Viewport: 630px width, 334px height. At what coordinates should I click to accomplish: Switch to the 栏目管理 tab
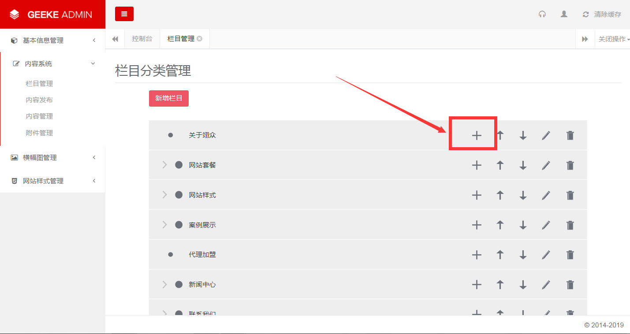point(181,39)
